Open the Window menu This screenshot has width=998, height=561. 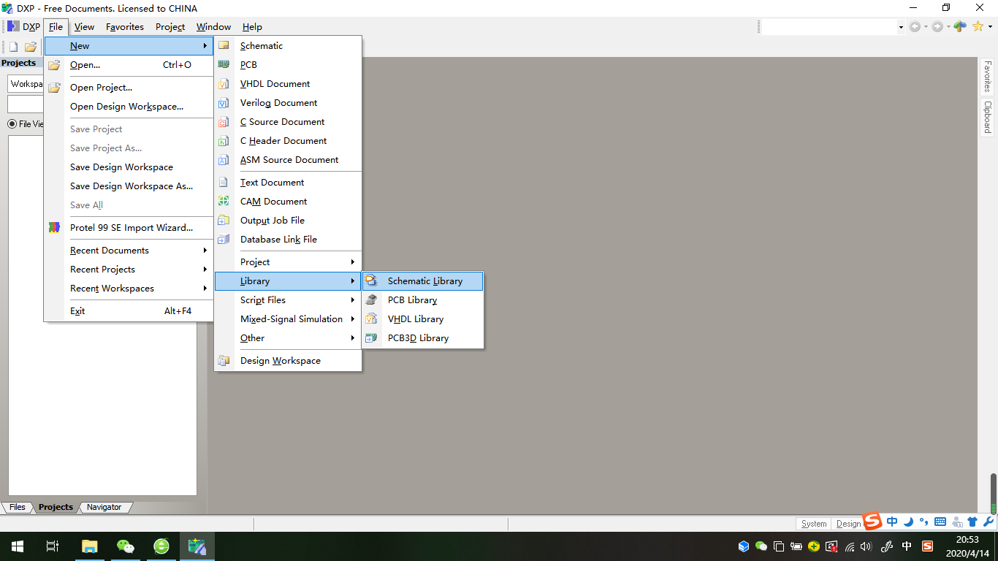tap(213, 26)
